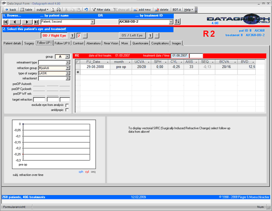Click the print preview icon
This screenshot has width=272, height=211.
(53, 10)
